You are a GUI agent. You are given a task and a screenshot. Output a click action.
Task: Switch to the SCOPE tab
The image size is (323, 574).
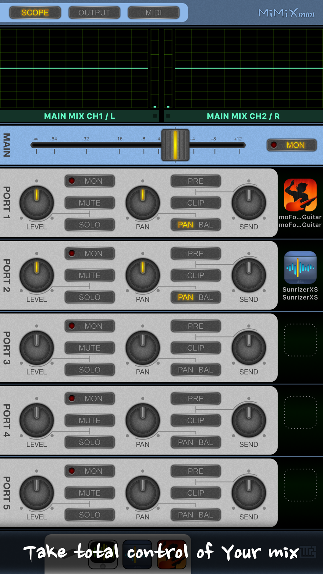tap(35, 13)
